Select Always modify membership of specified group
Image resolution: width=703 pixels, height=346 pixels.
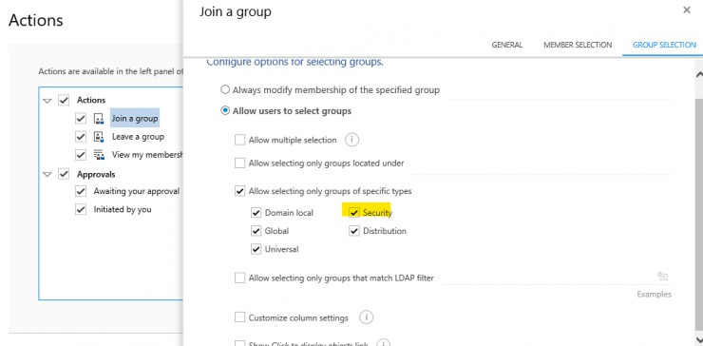pos(225,89)
